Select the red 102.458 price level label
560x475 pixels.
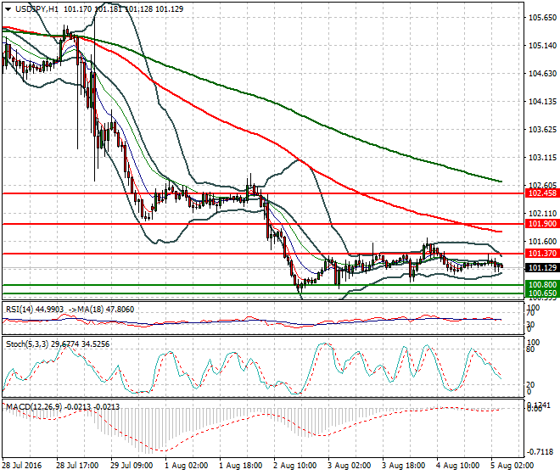tap(542, 193)
